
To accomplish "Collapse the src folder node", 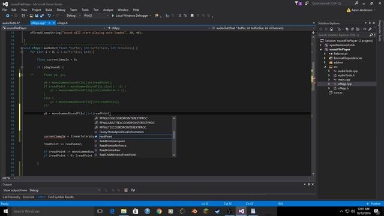I will pyautogui.click(x=325, y=67).
